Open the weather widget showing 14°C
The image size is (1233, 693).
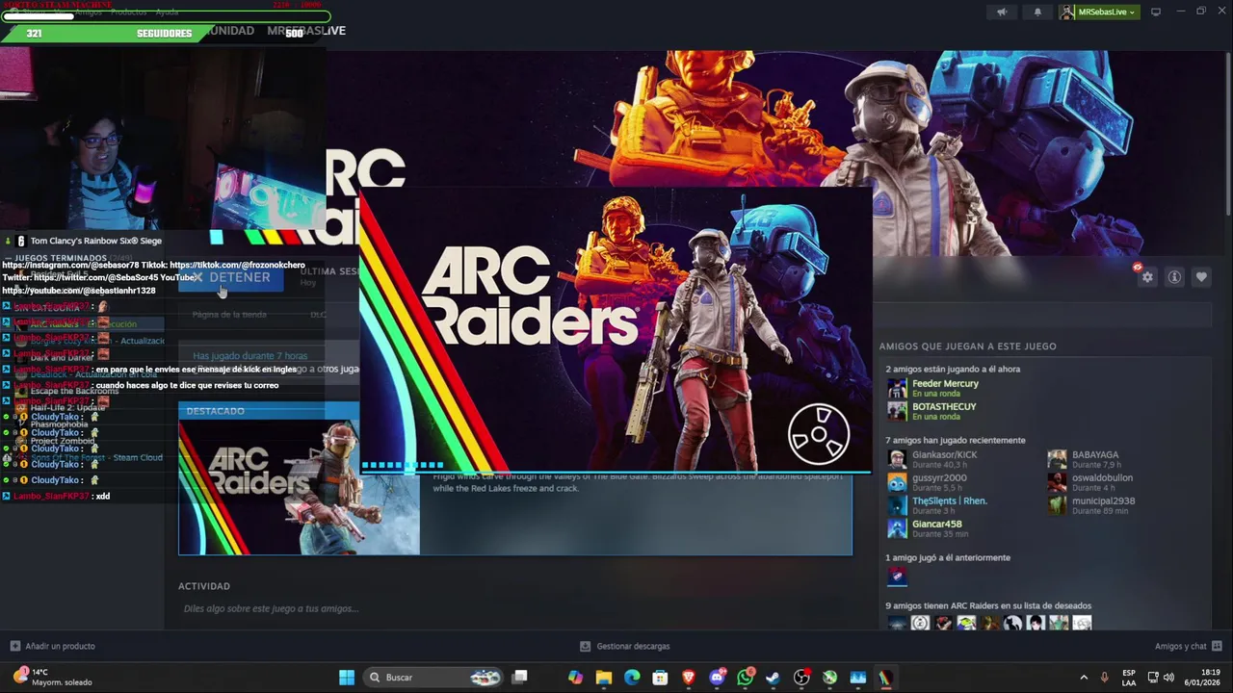[54, 677]
